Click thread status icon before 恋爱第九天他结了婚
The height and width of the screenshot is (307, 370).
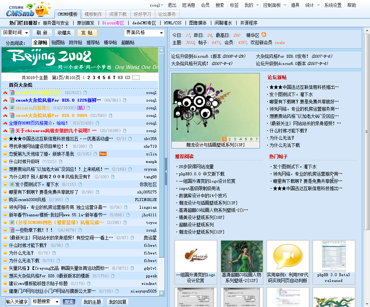pyautogui.click(x=5, y=154)
